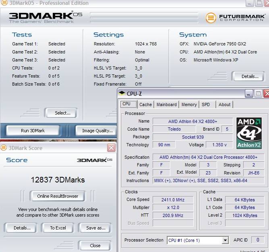Image resolution: width=269 pixels, height=252 pixels.
Task: Click the Ext. Model value '23'
Action: [208, 173]
